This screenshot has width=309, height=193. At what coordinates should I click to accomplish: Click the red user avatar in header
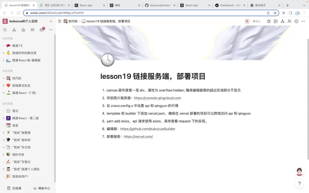point(247,21)
